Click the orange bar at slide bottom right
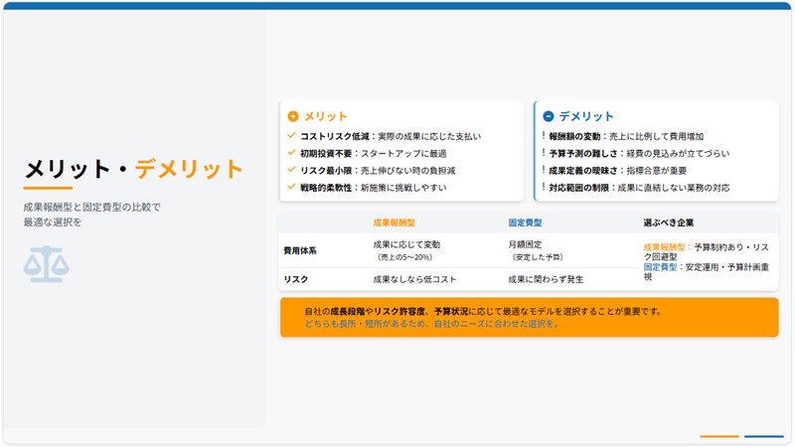The width and height of the screenshot is (795, 447). point(719,436)
